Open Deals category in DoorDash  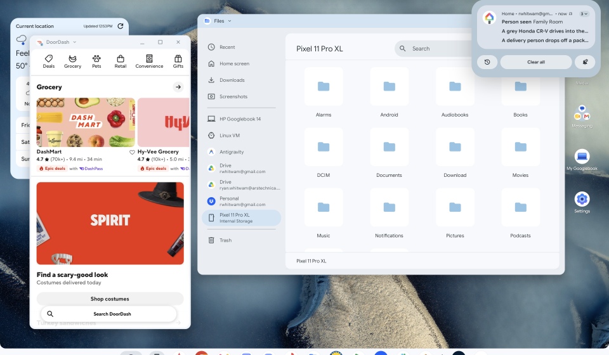[x=49, y=61]
